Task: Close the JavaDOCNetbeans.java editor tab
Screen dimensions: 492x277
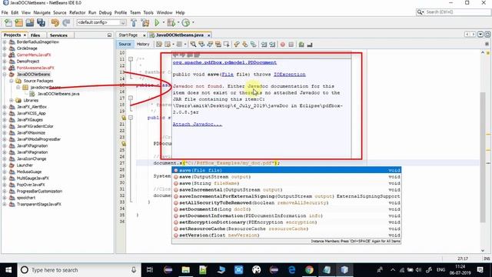Action: coord(208,35)
